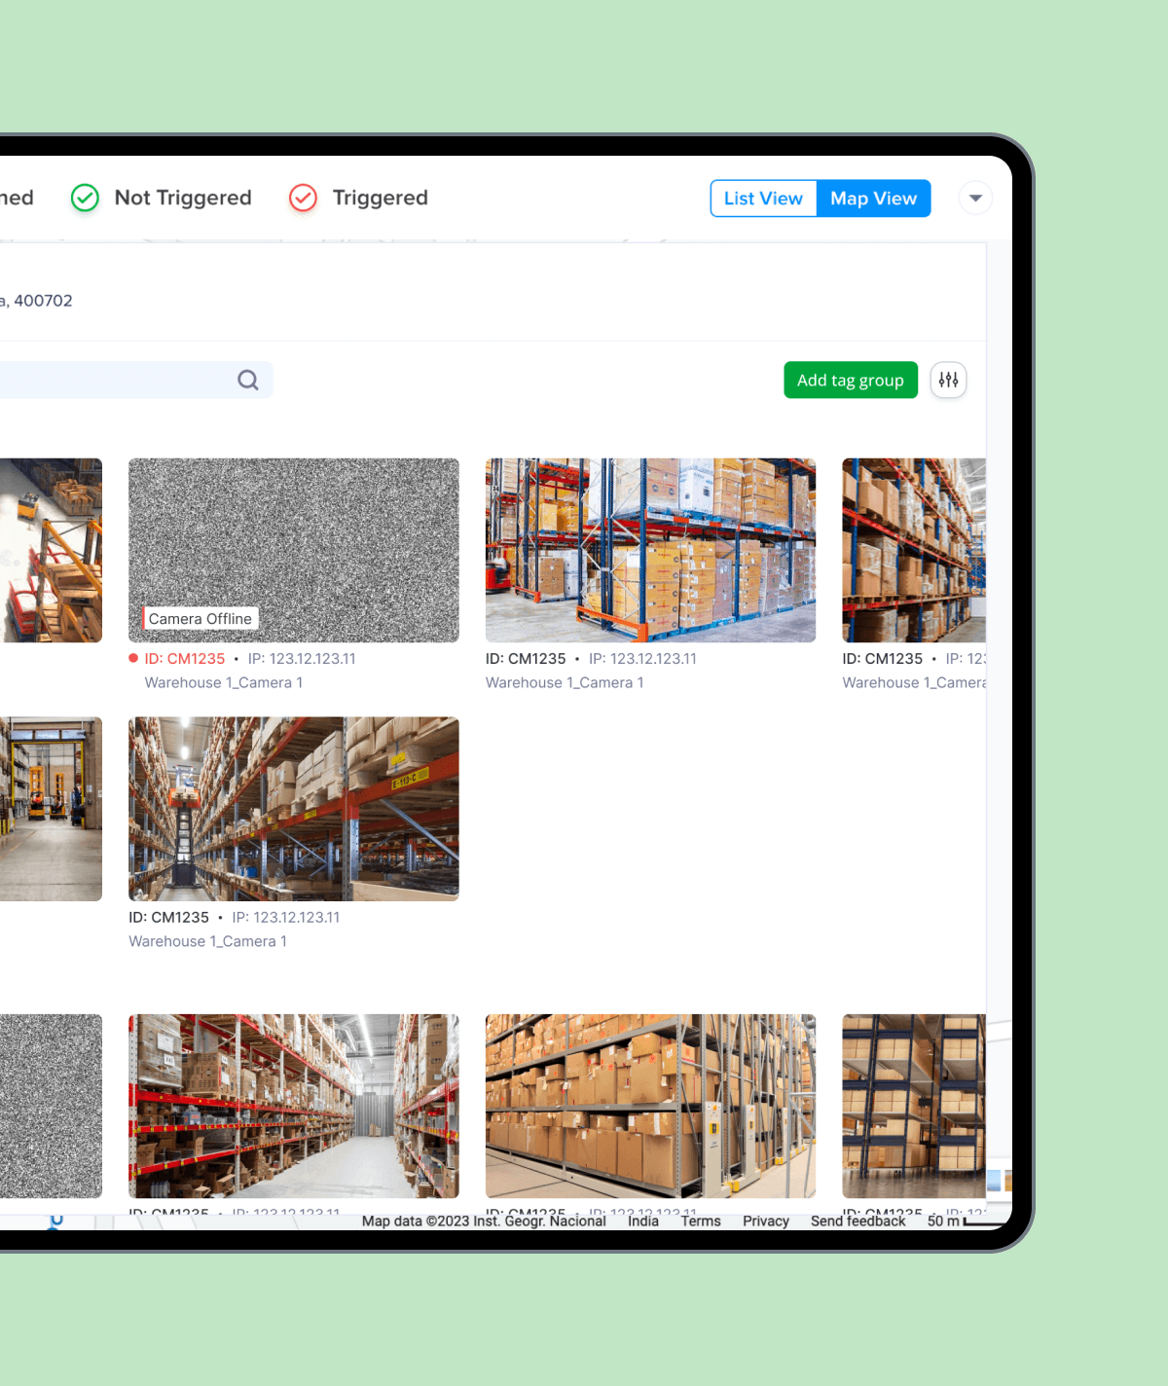The height and width of the screenshot is (1386, 1168).
Task: Click the red offline status dot
Action: point(133,659)
